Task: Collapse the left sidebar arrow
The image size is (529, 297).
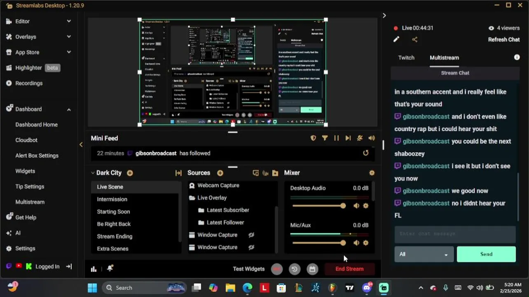Action: tap(81, 144)
